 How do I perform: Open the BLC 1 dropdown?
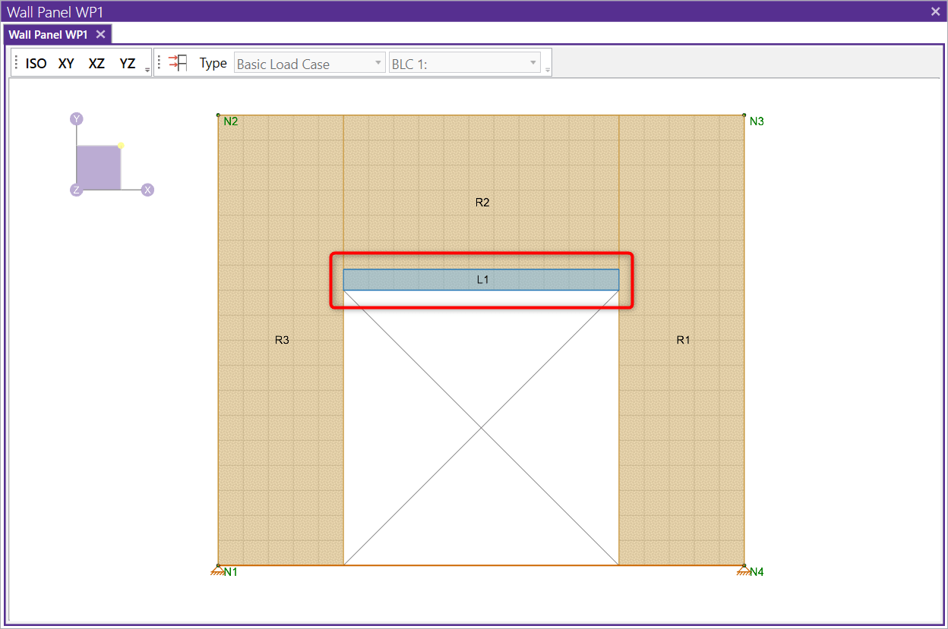pyautogui.click(x=464, y=64)
